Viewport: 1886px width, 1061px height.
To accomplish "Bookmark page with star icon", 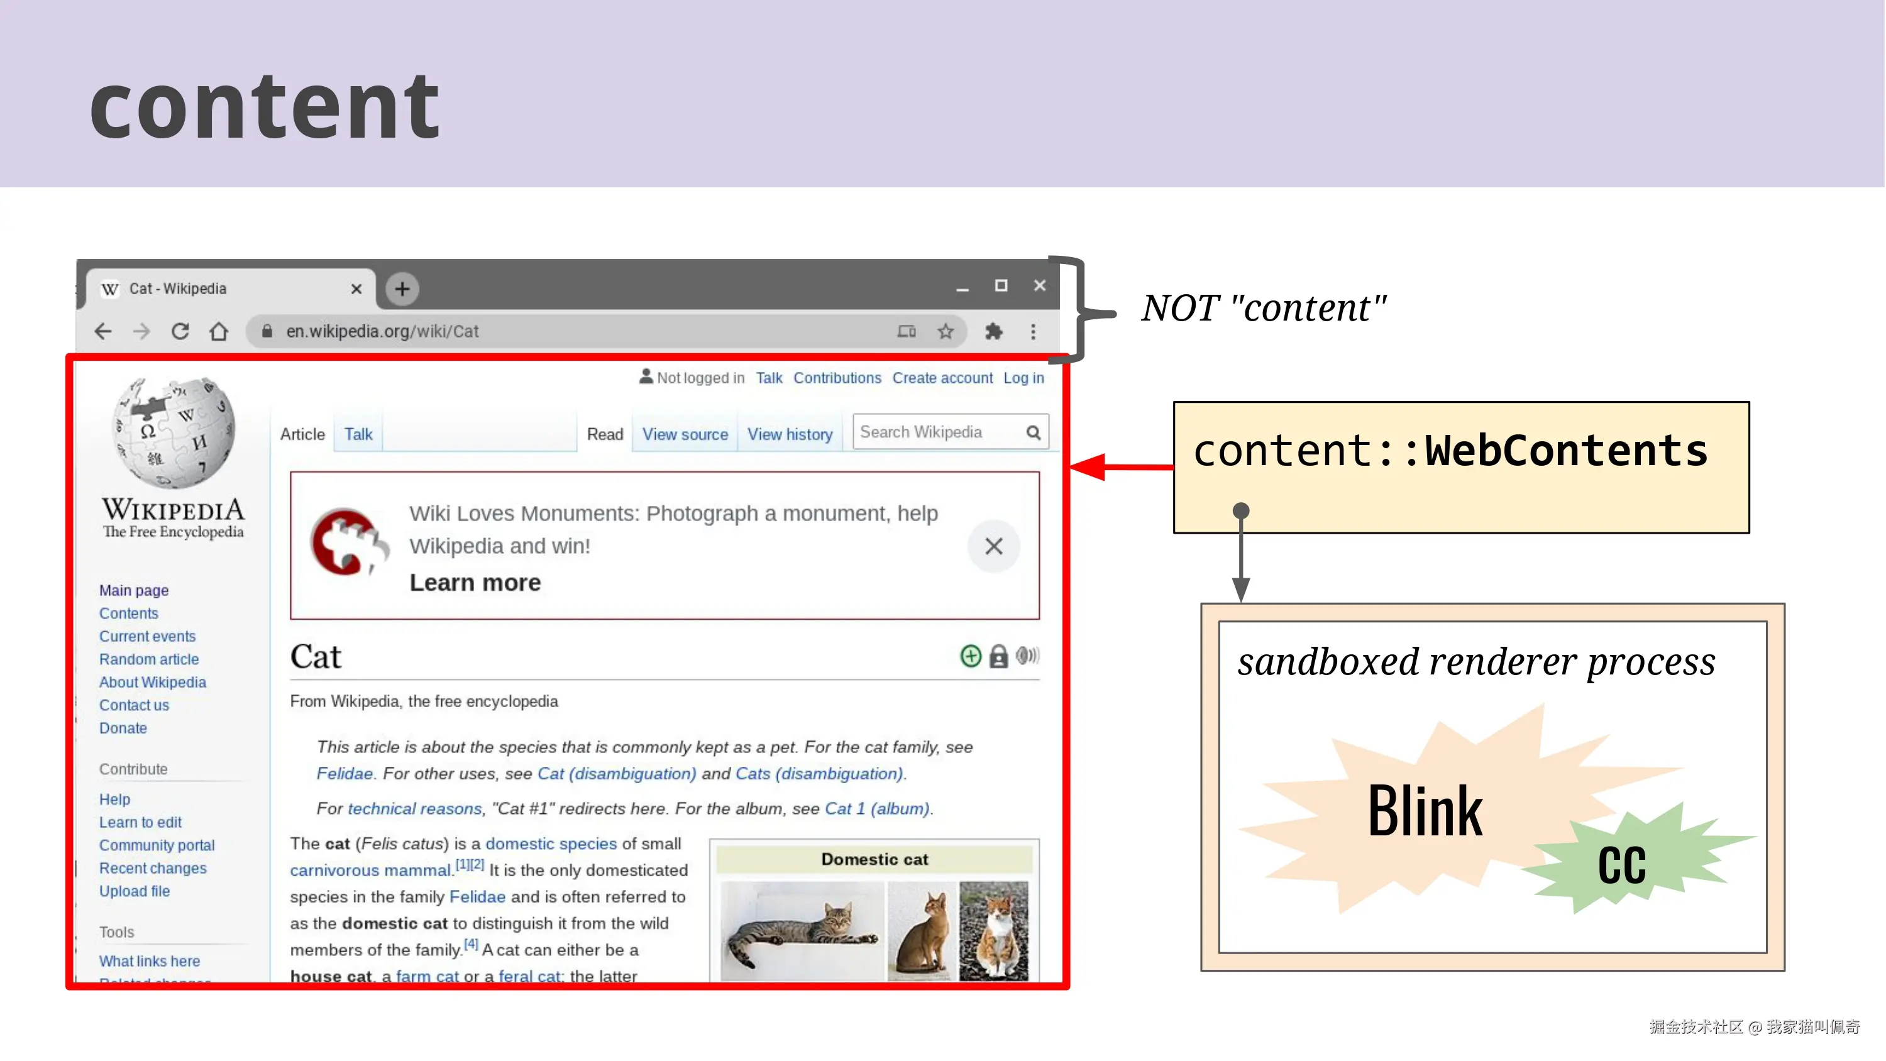I will [x=945, y=332].
